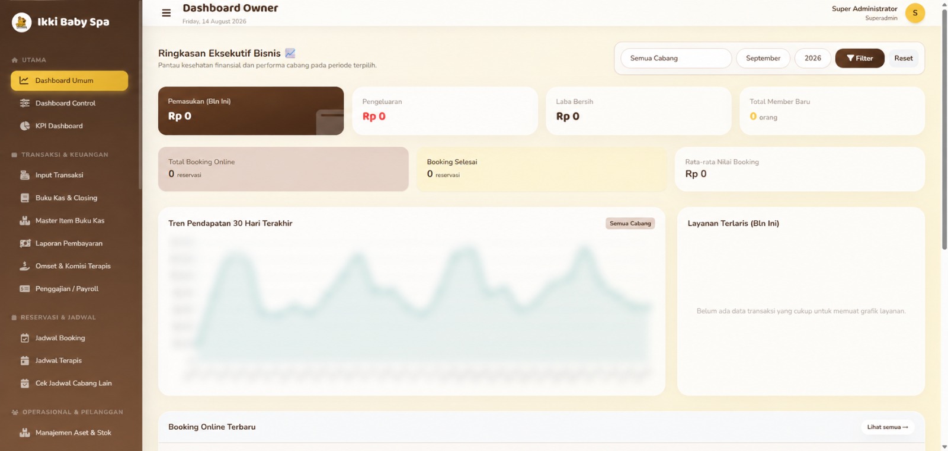948x451 pixels.
Task: Click the Ikki Baby Spa logo icon
Action: tap(22, 22)
